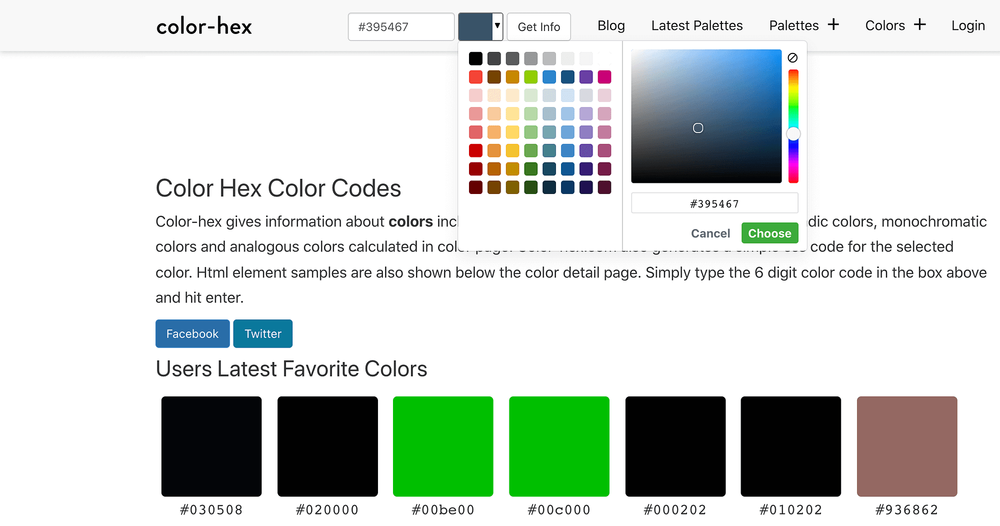Click the color-hex logo

tap(204, 26)
